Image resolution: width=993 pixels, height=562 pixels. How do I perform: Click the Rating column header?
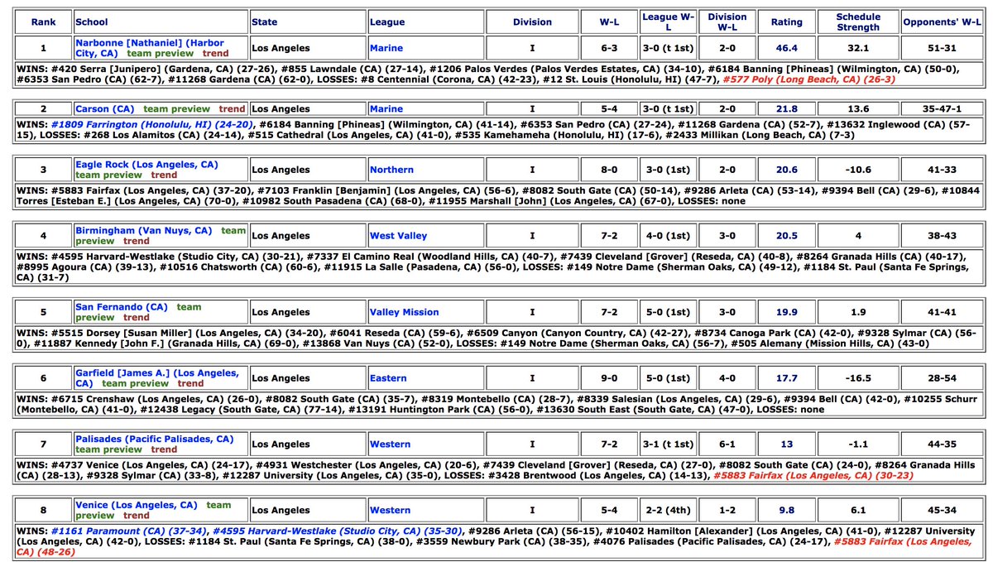tap(786, 22)
